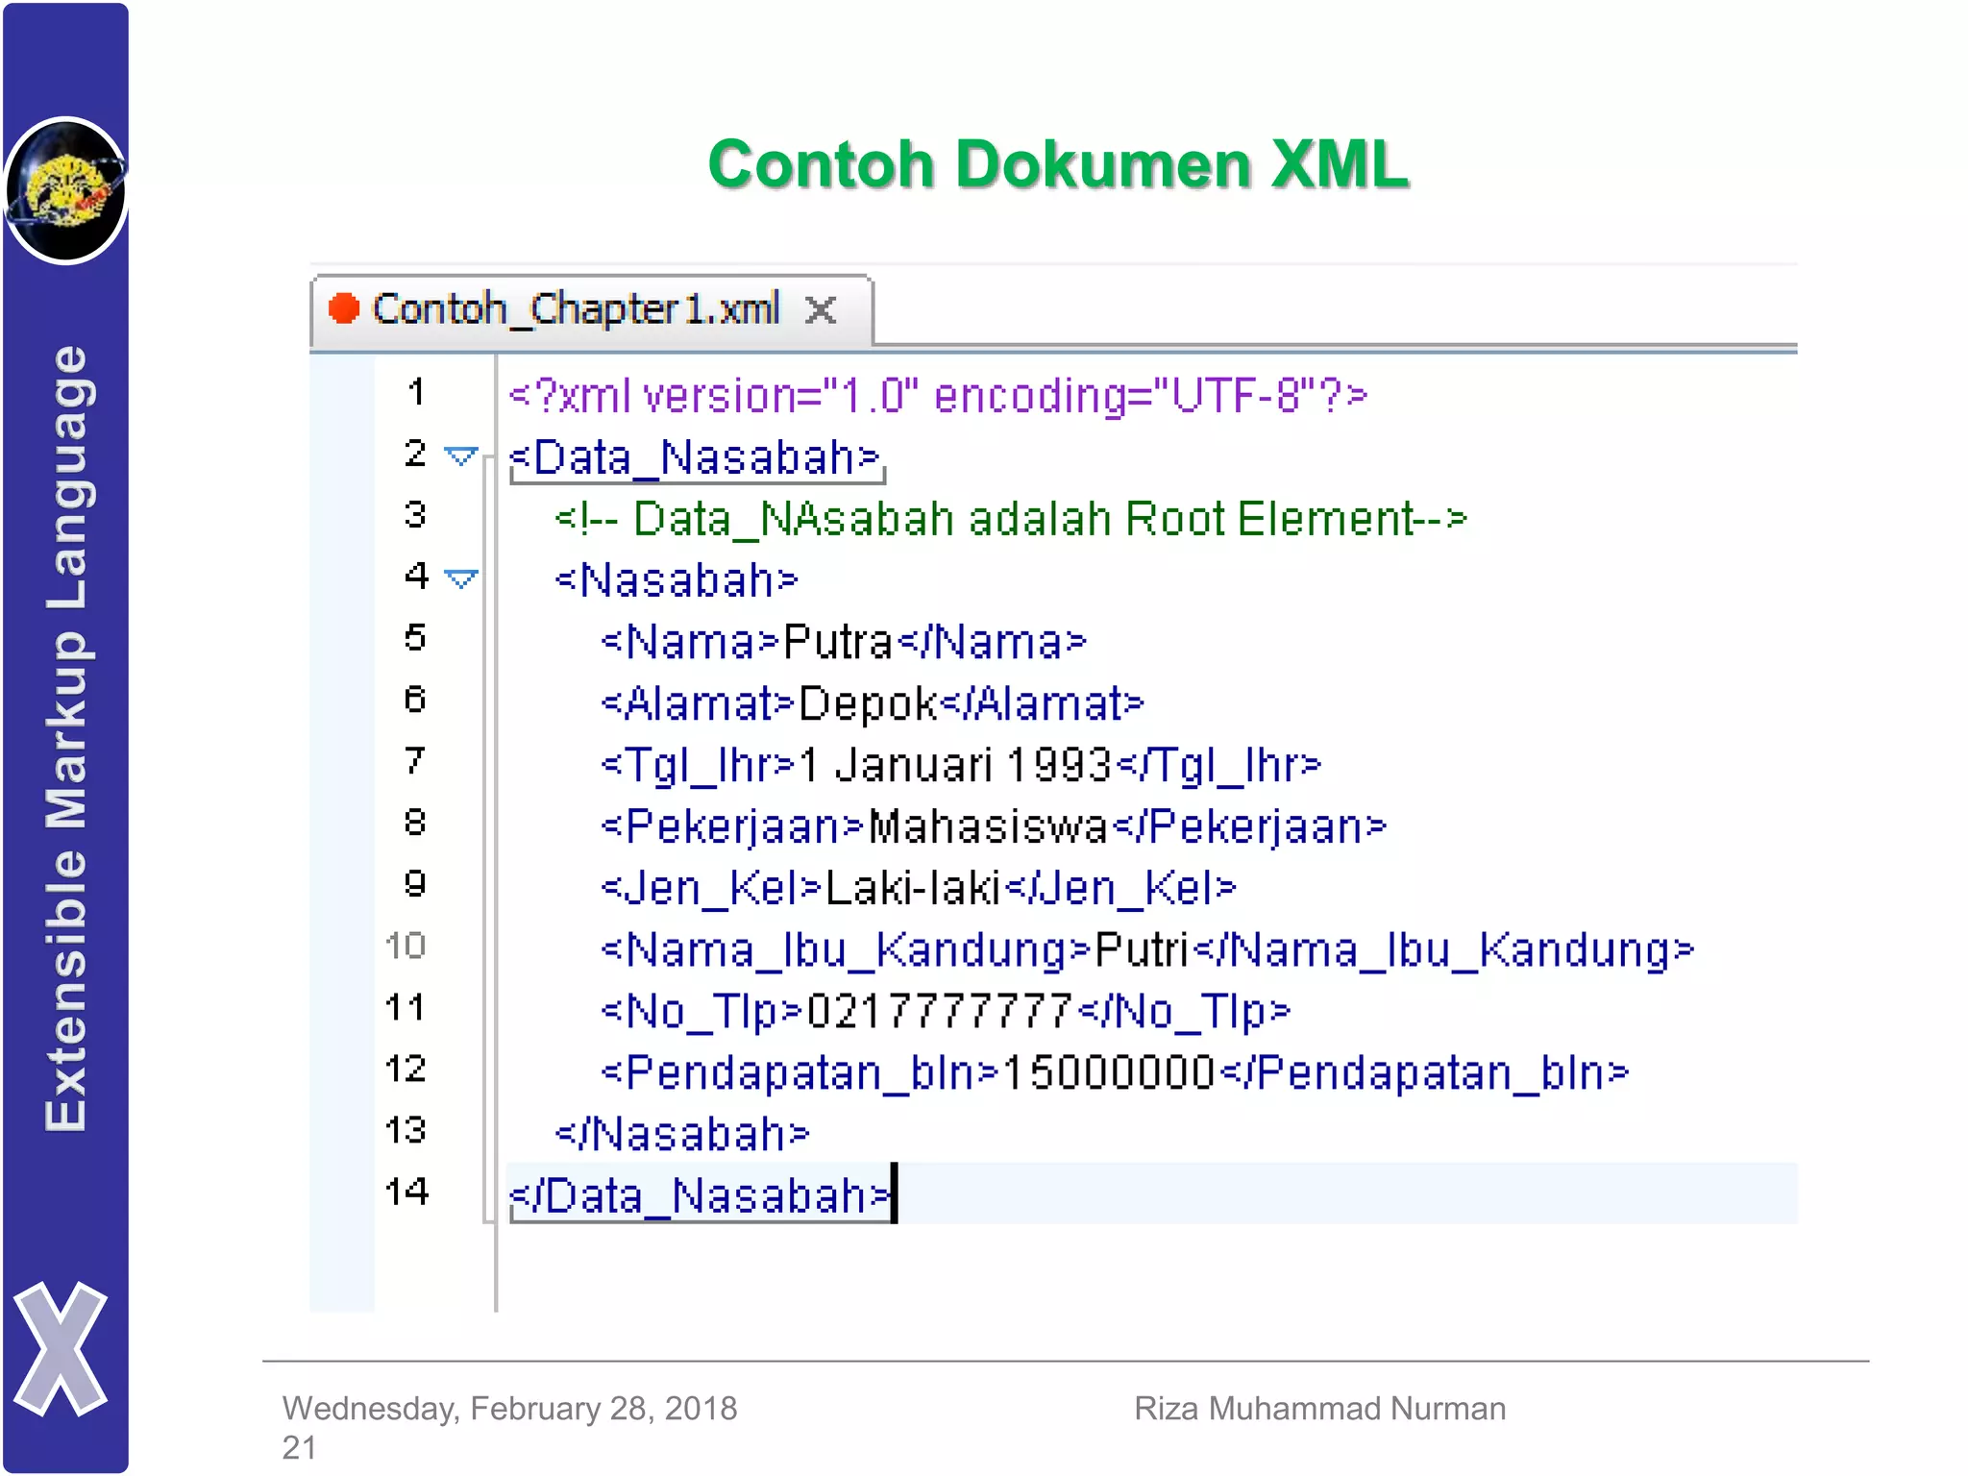
Task: Click the Alamat value Depok
Action: 868,703
